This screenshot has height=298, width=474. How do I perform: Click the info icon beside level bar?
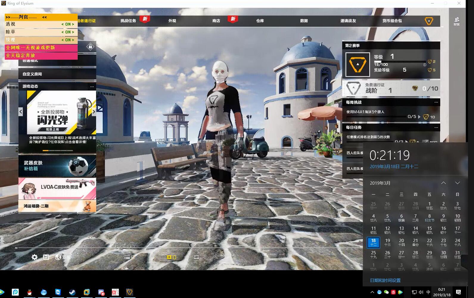pyautogui.click(x=425, y=65)
